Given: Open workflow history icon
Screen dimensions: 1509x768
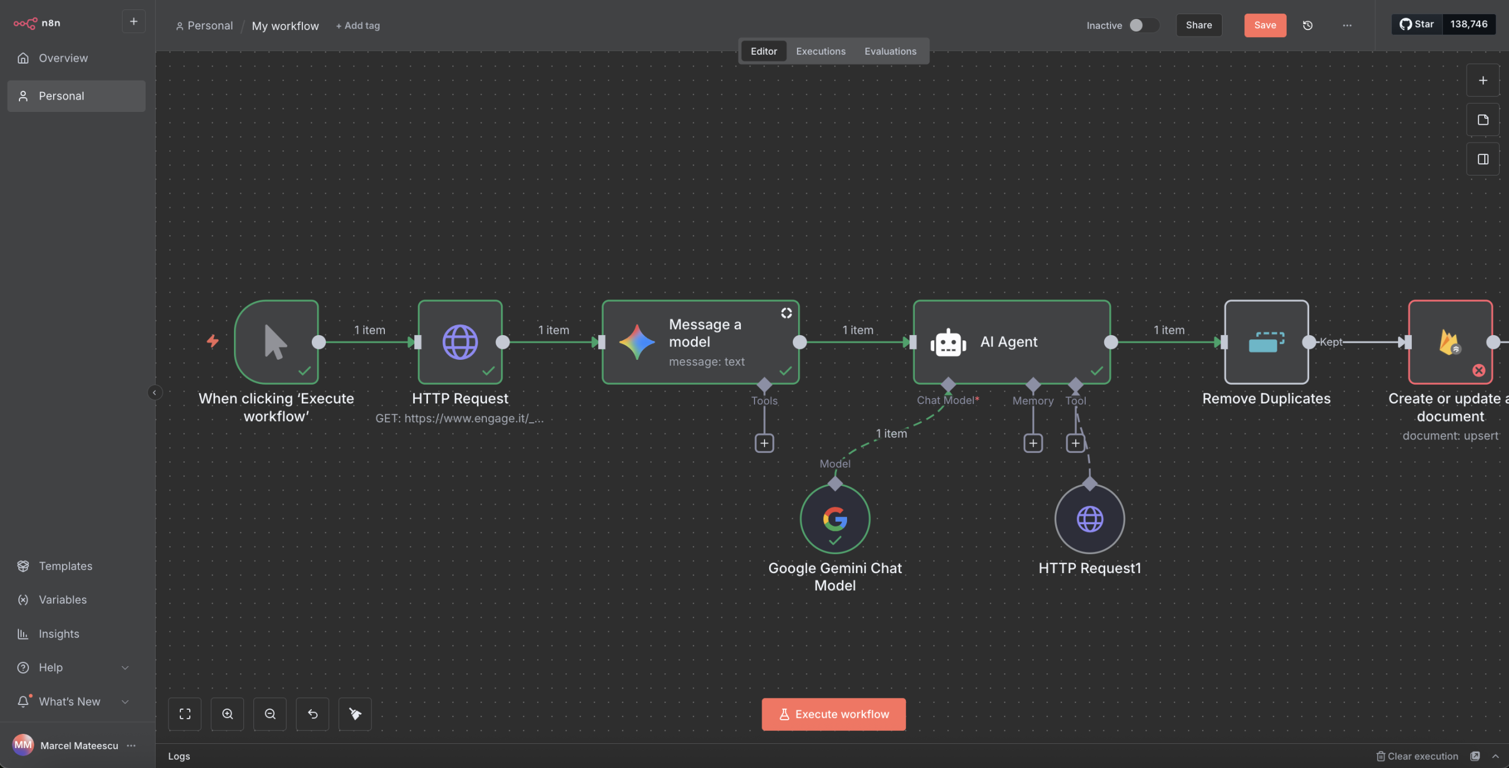Looking at the screenshot, I should [x=1307, y=25].
